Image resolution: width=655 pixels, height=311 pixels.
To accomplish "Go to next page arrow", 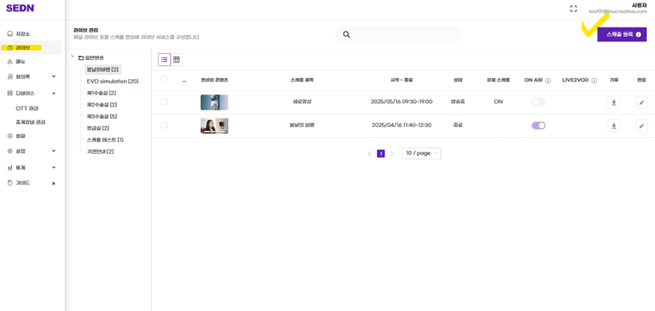I will click(x=392, y=154).
